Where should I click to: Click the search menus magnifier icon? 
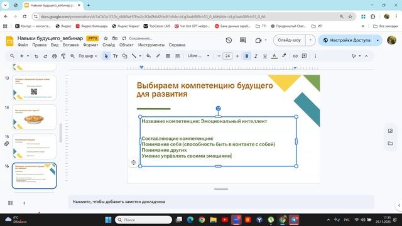tap(12, 56)
